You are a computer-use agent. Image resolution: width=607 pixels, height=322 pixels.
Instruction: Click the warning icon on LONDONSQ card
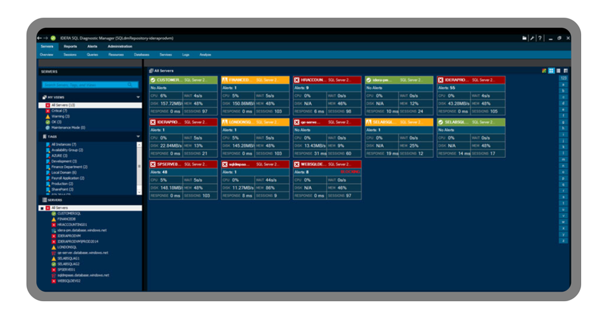click(x=225, y=122)
